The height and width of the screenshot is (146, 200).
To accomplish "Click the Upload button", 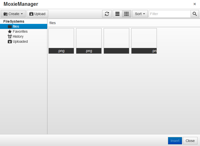I will (37, 14).
